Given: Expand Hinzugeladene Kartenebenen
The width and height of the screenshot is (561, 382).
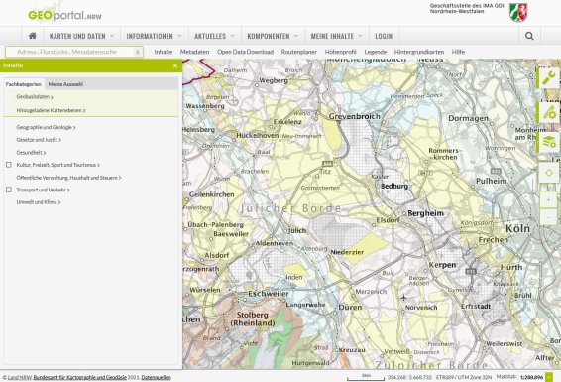Looking at the screenshot, I should point(51,110).
